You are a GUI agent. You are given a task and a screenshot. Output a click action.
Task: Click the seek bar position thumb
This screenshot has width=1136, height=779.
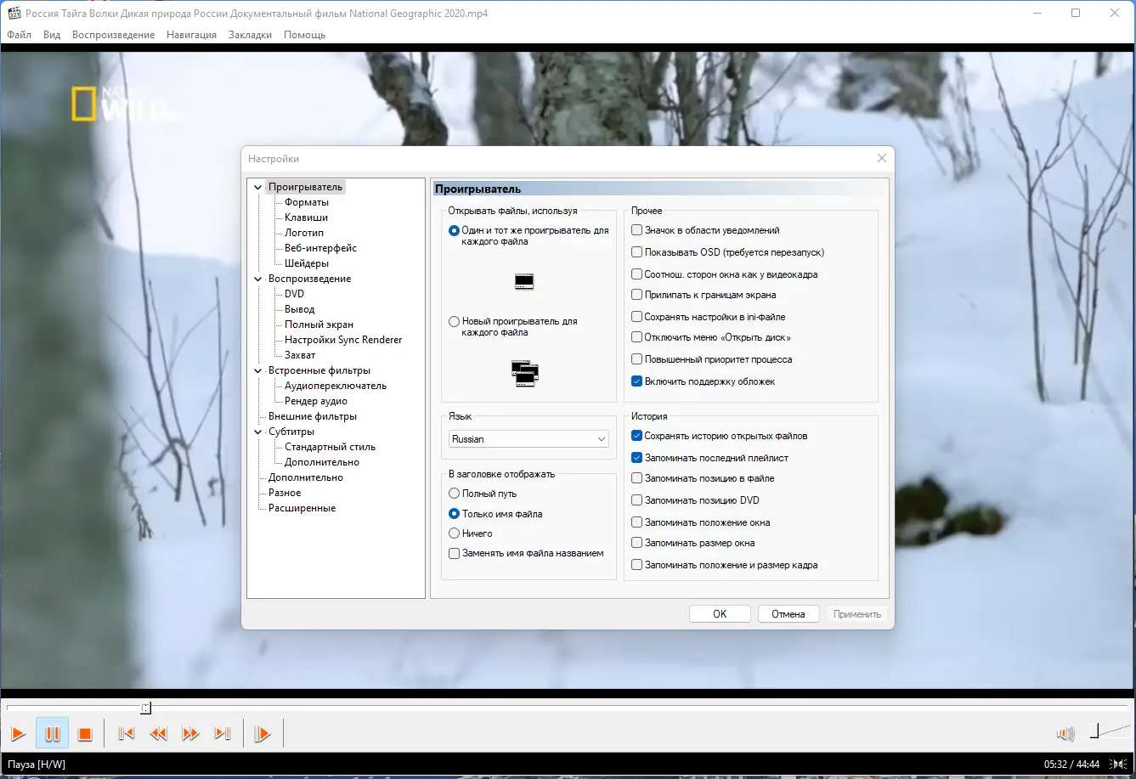point(146,708)
